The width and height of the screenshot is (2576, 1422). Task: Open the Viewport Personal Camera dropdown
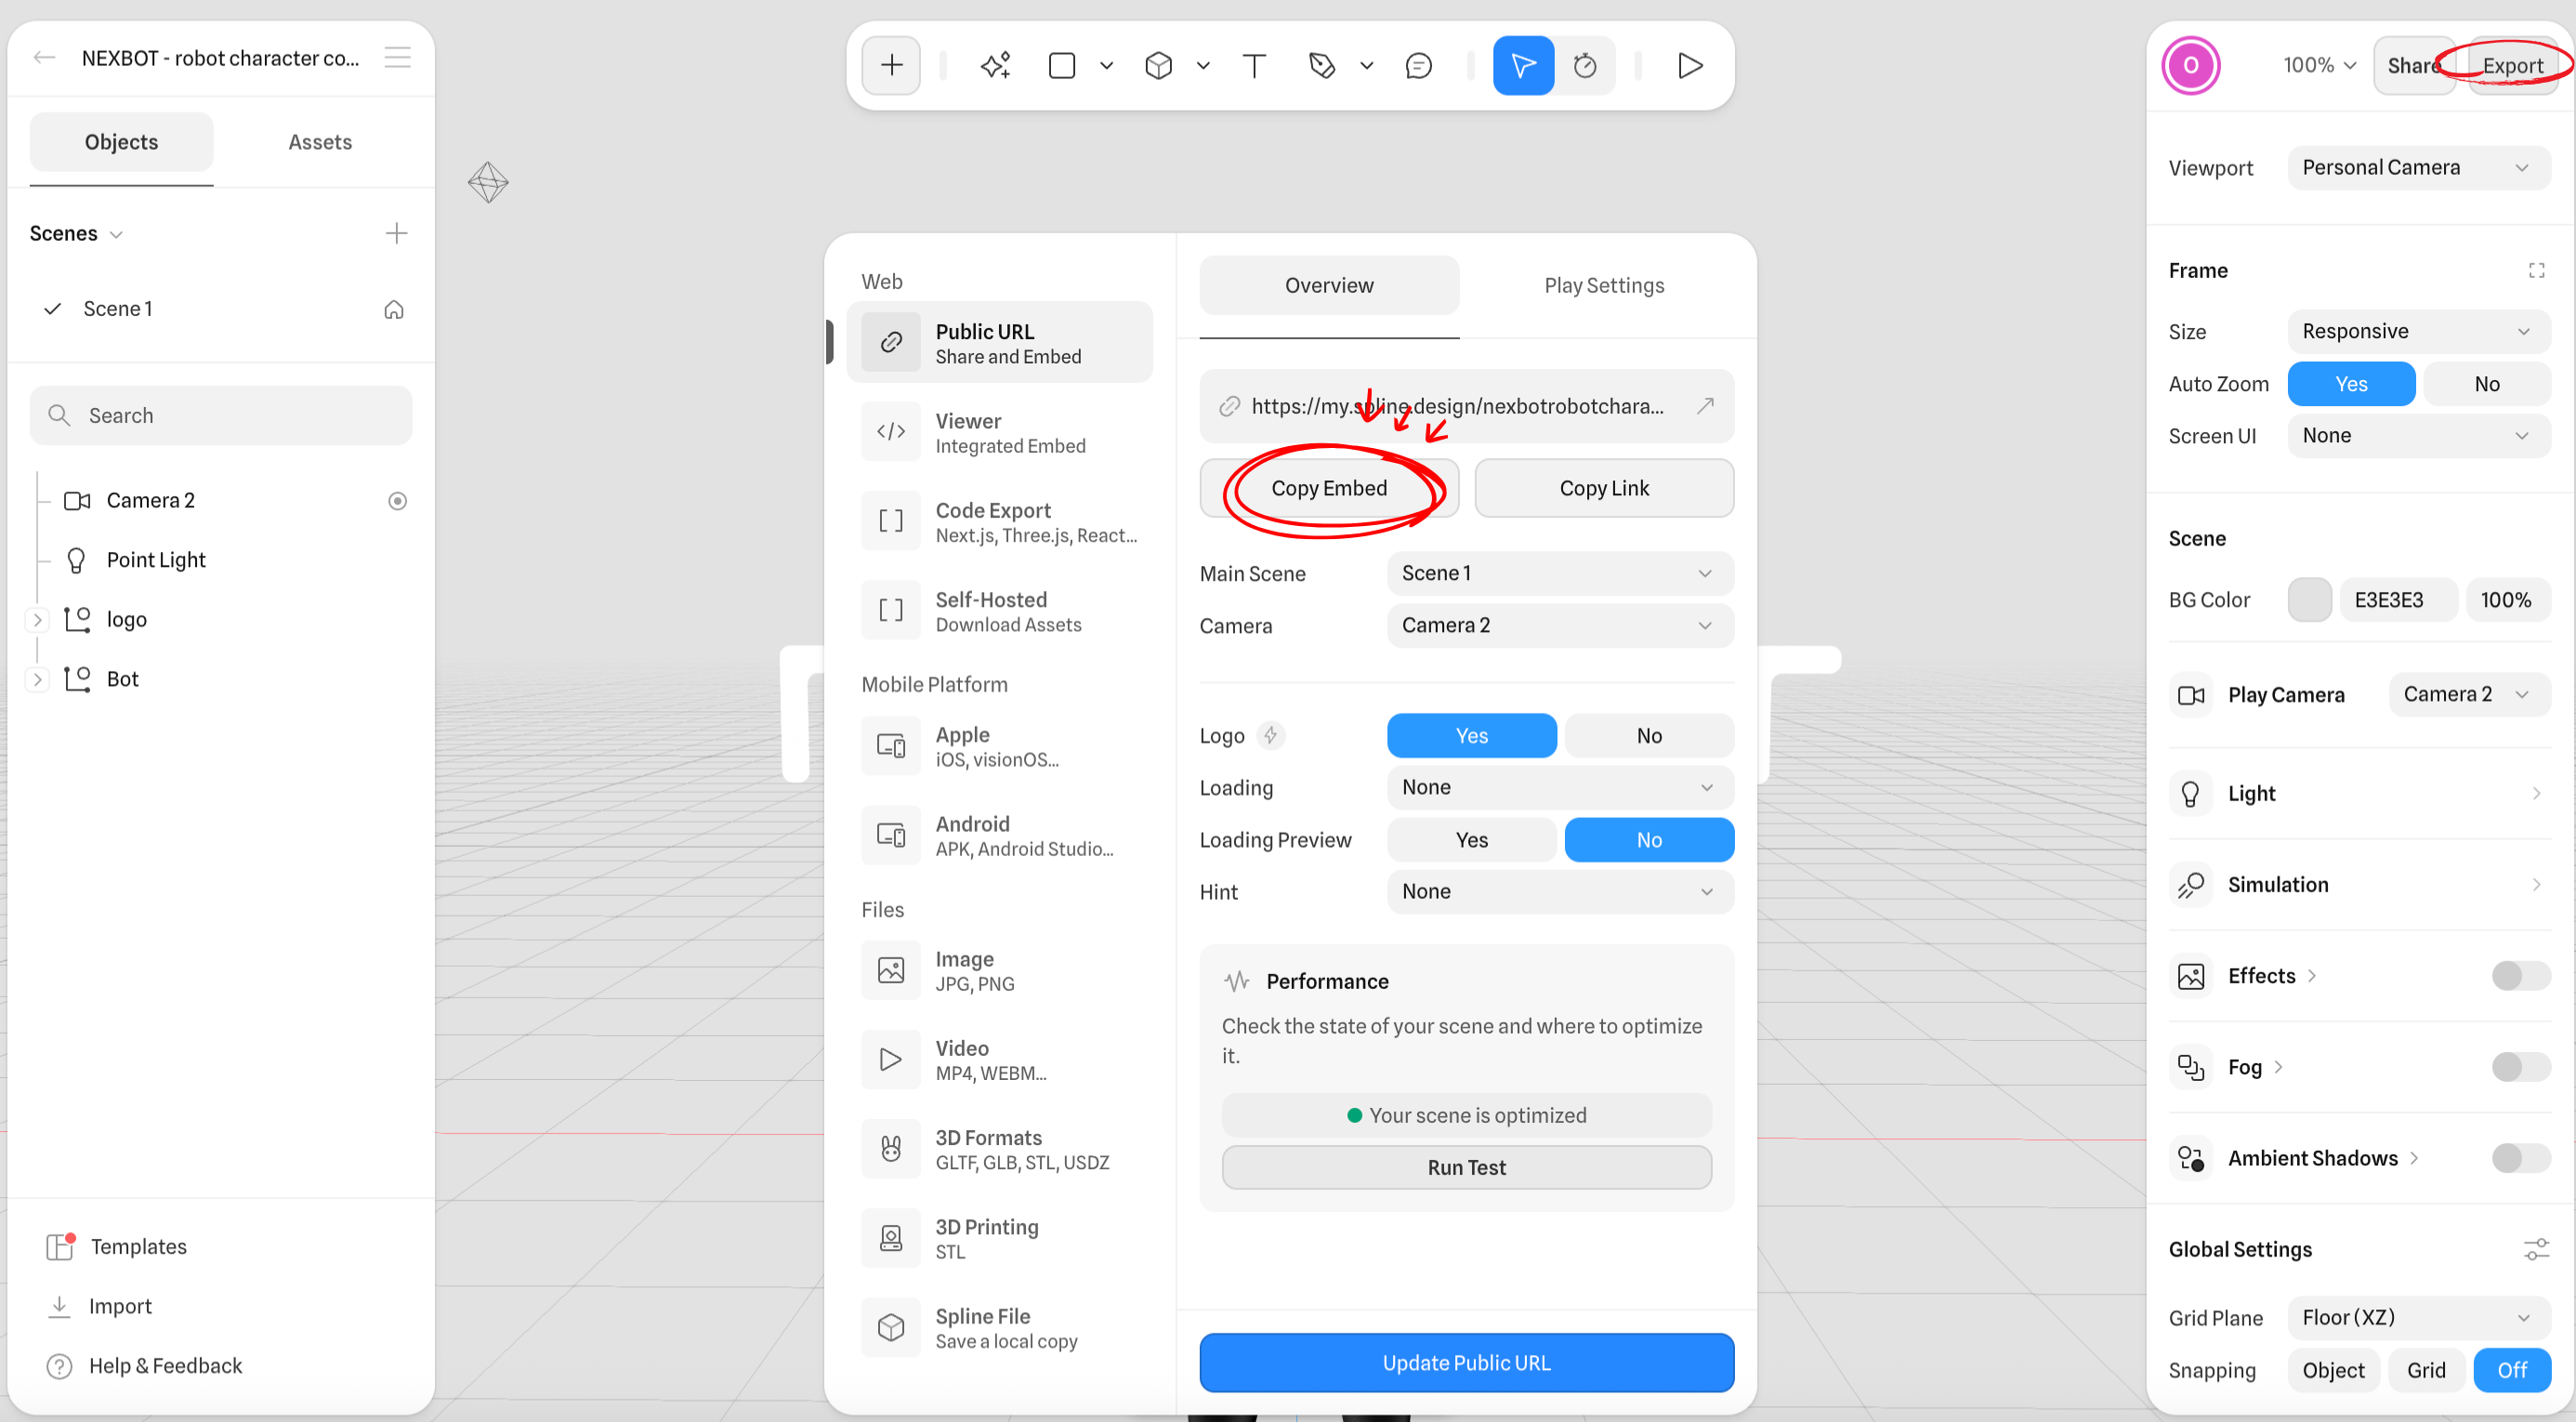pyautogui.click(x=2417, y=168)
